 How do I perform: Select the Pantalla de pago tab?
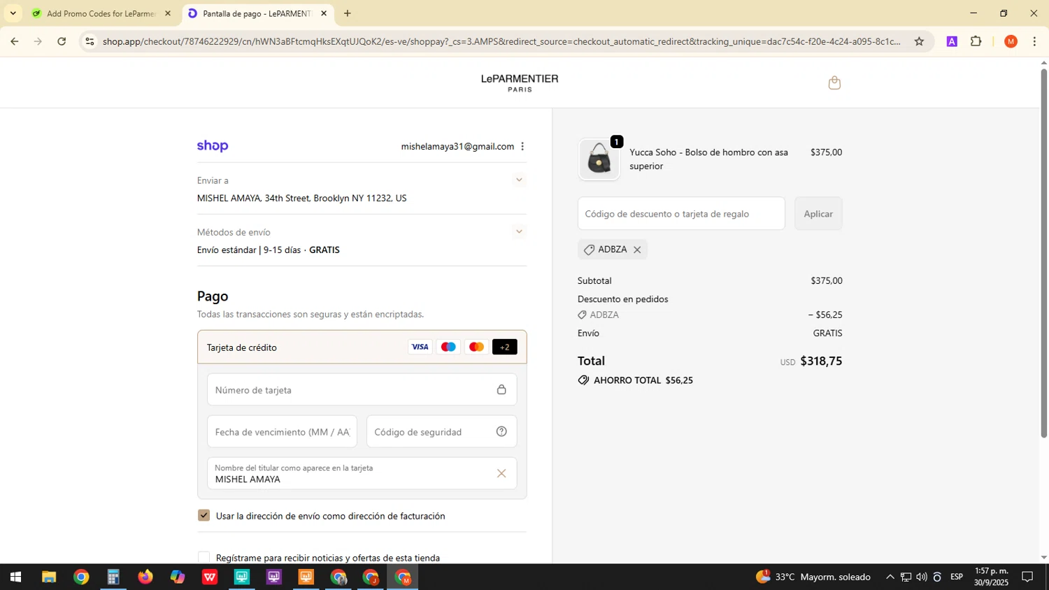pyautogui.click(x=257, y=13)
